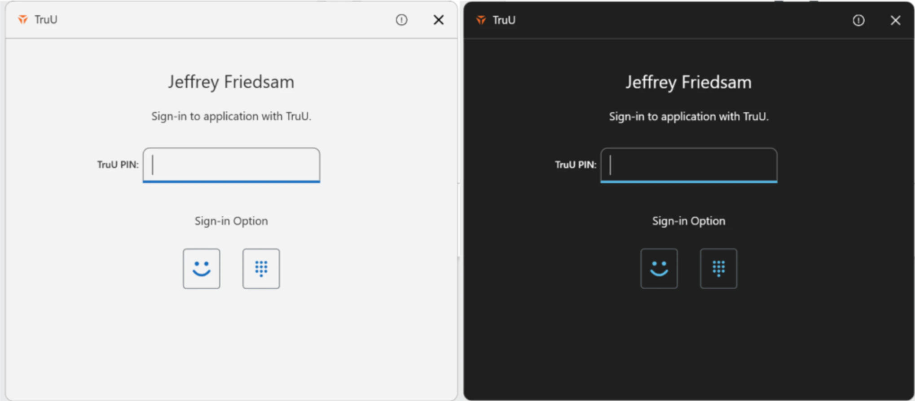The image size is (915, 401).
Task: Click Jeffrey Friedsam name in light window
Action: [x=231, y=82]
